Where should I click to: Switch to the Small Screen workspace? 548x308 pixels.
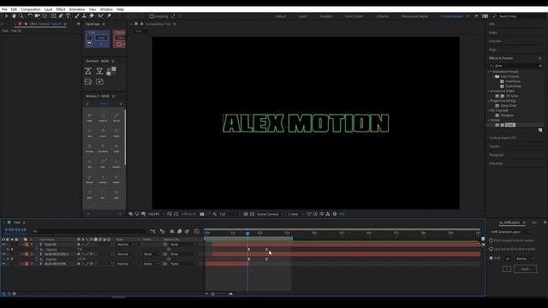[354, 16]
